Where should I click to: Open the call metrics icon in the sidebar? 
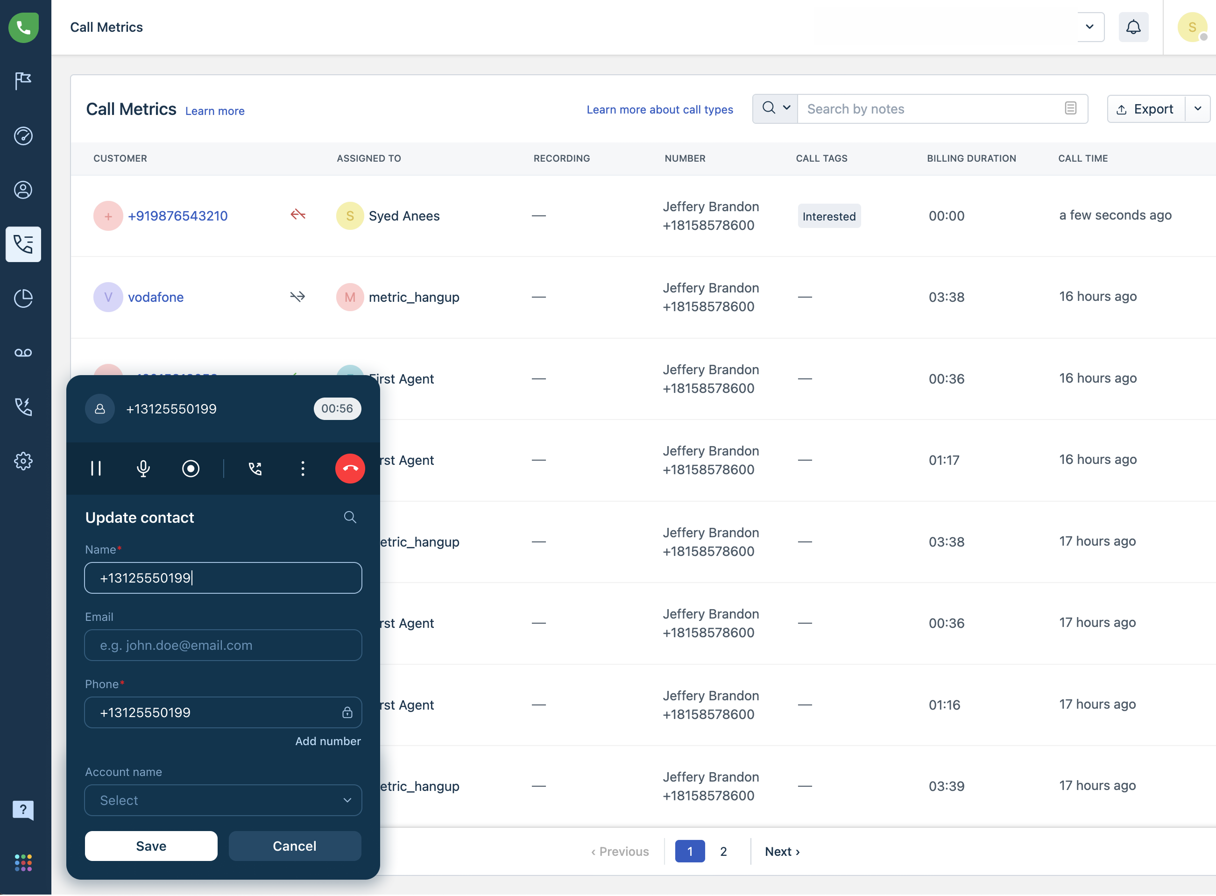pos(23,244)
